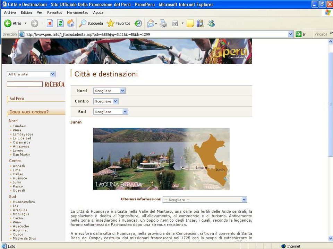The height and width of the screenshot is (249, 333).
Task: Click the address bar URL field
Action: click(x=156, y=34)
